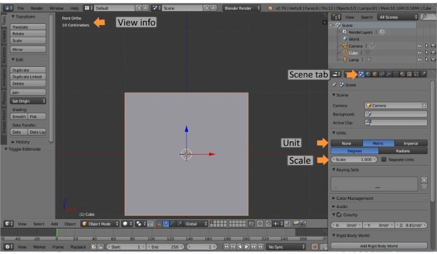
Task: Open the Particles properties tab
Action: pyautogui.click(x=416, y=74)
